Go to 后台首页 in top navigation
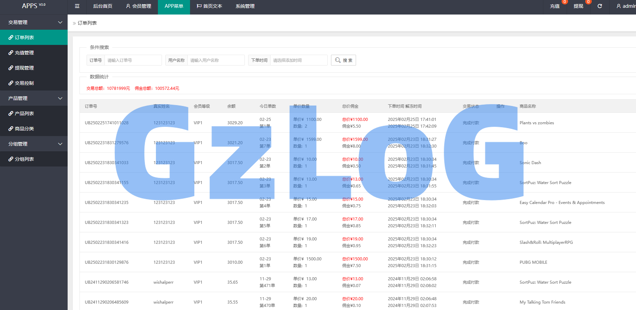The width and height of the screenshot is (636, 310). pos(102,6)
